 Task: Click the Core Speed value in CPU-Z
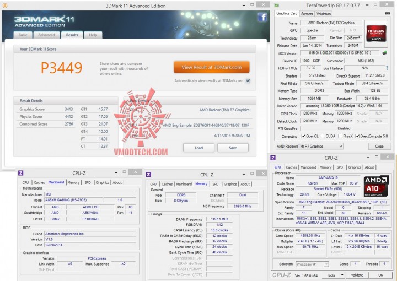click(310, 235)
